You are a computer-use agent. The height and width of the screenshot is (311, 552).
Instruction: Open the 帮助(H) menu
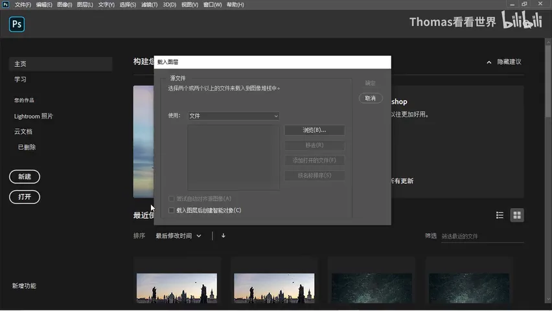[235, 5]
